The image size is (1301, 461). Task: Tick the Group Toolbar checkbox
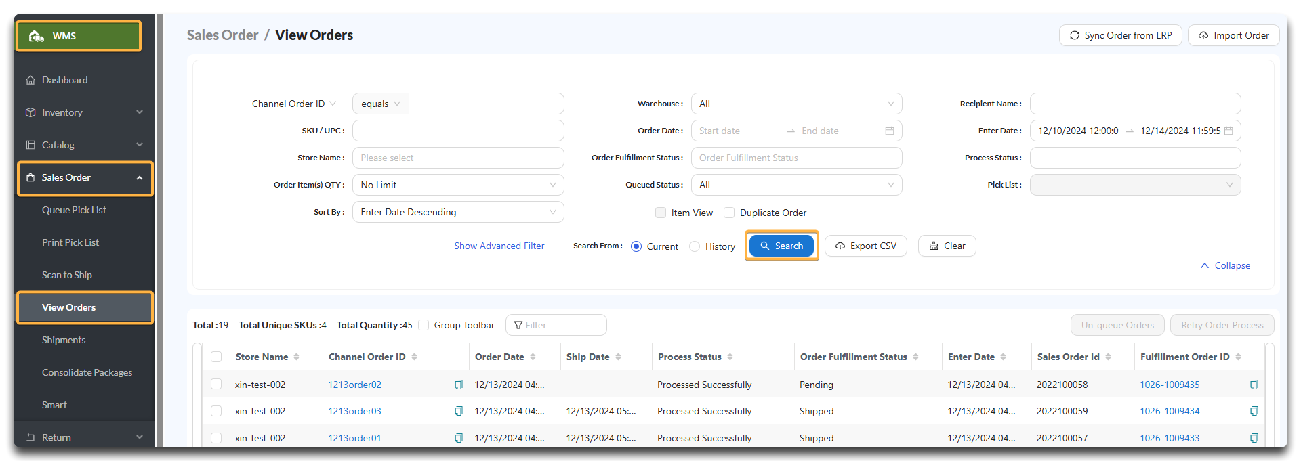(424, 325)
